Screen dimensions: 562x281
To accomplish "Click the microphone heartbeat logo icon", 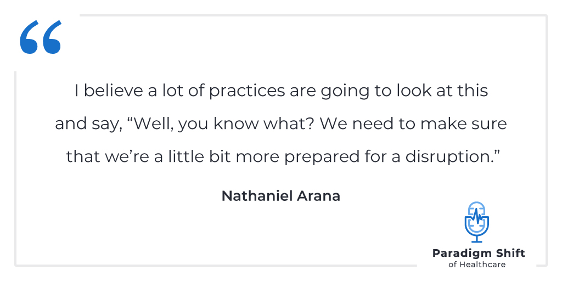I will pyautogui.click(x=477, y=222).
